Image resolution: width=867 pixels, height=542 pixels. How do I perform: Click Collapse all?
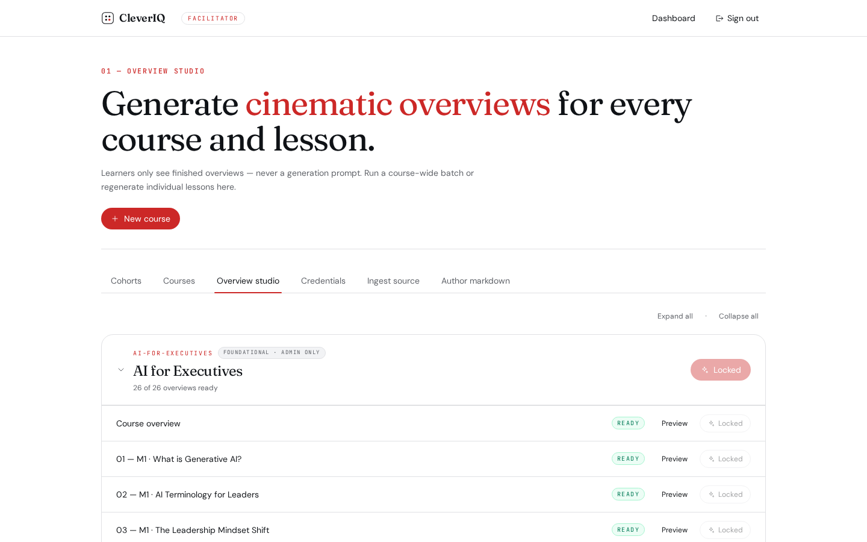(x=738, y=316)
